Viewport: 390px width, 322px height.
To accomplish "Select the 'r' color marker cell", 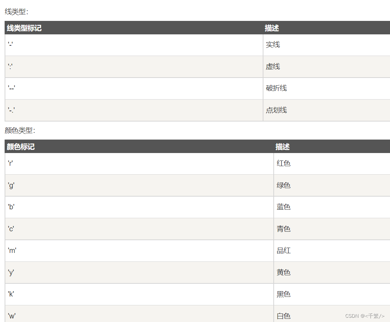I will tap(139, 164).
